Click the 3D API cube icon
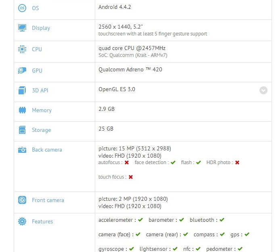Image resolution: width=276 pixels, height=252 pixels. 22,90
